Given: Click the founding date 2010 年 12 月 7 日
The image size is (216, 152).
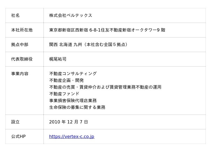Looking at the screenshot, I should [69, 122].
